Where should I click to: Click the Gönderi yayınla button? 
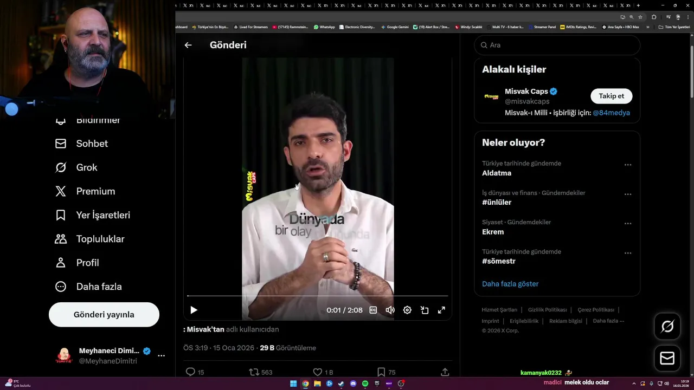[104, 315]
